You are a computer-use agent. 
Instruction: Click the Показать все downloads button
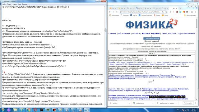(188, 103)
